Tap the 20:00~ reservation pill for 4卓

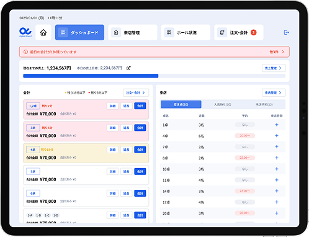pyautogui.click(x=245, y=136)
